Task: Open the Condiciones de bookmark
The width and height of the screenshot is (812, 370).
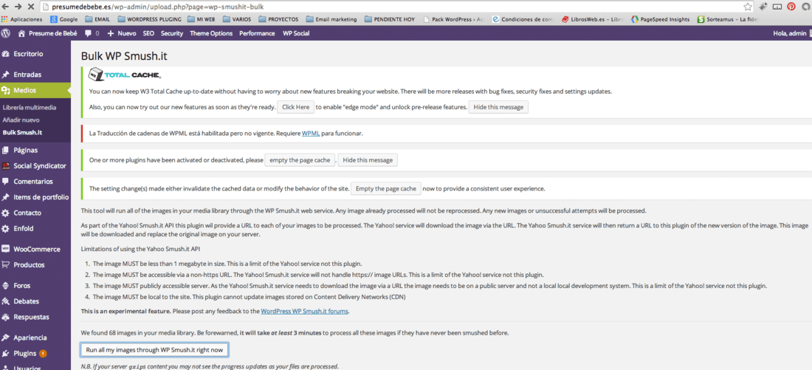Action: point(523,19)
